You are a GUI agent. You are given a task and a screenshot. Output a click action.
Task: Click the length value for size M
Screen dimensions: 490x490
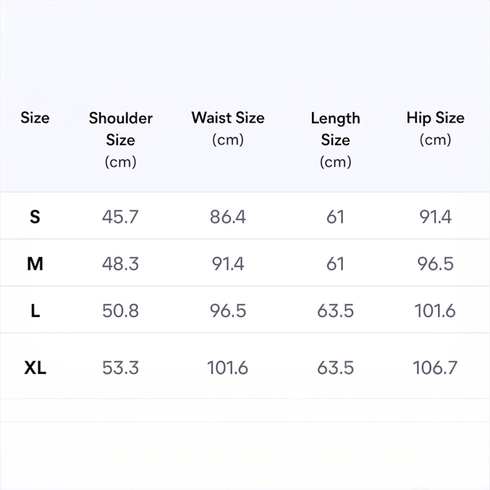335,263
